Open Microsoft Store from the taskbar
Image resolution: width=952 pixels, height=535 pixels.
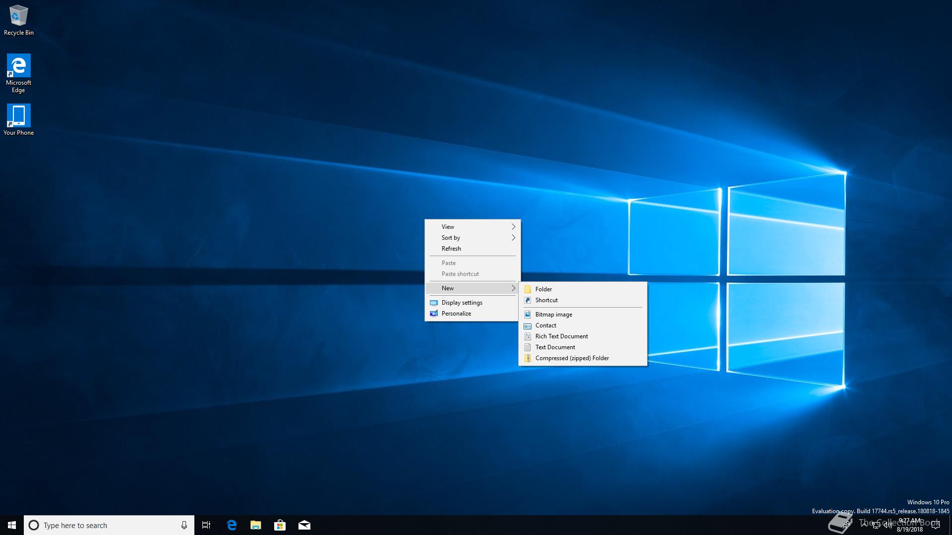point(280,525)
